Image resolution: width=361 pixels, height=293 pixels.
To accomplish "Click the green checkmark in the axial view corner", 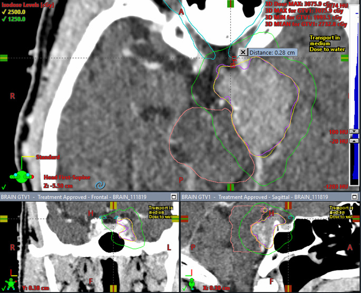I will (x=4, y=186).
